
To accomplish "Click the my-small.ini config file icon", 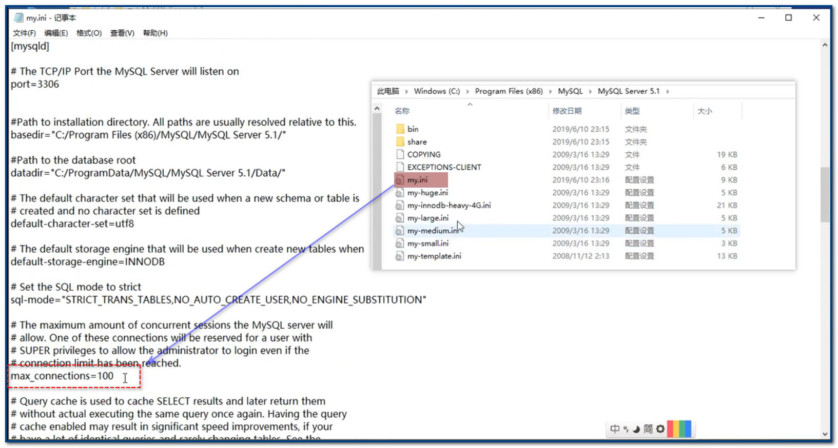I will [x=400, y=243].
